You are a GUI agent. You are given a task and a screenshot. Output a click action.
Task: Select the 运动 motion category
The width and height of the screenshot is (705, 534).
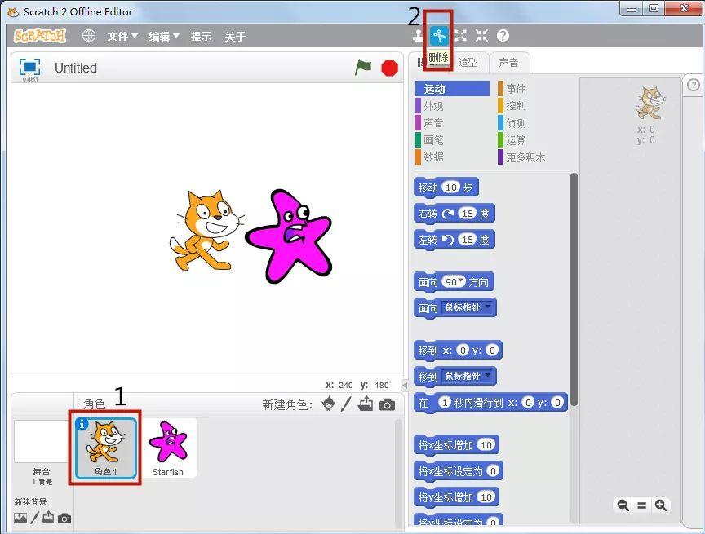coord(452,89)
